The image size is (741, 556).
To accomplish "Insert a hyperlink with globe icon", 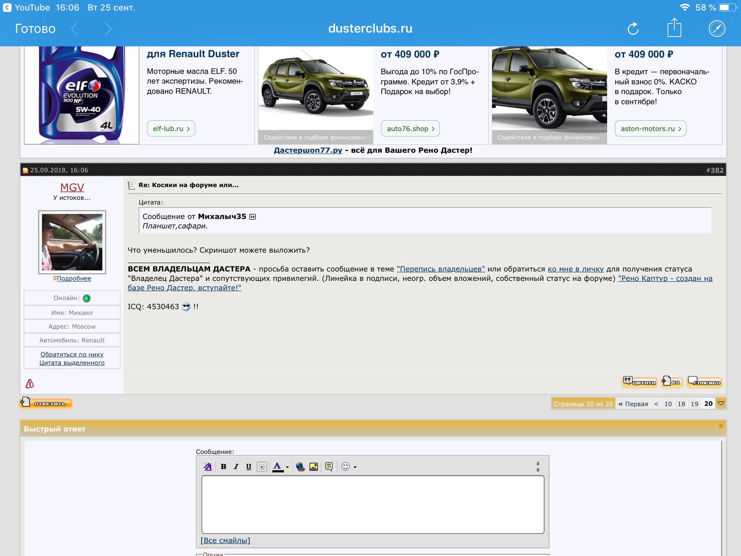I will point(300,467).
